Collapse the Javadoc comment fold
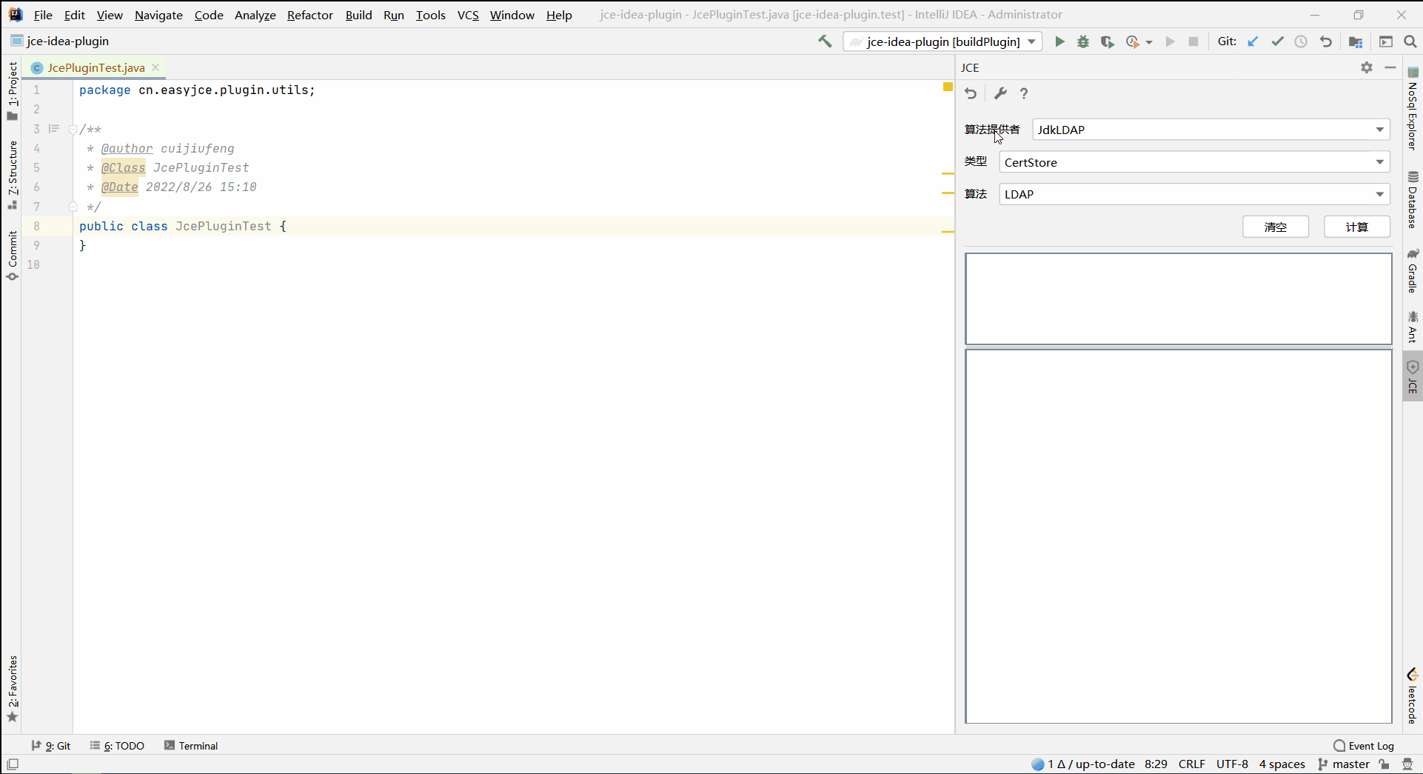Screen dimensions: 1423x774 click(x=73, y=130)
